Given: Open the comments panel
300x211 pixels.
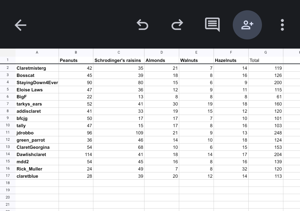Looking at the screenshot, I should click(x=212, y=25).
